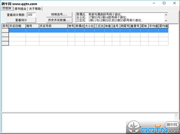Click the highlighted blue first table row
This screenshot has height=134, width=180.
tap(88, 31)
